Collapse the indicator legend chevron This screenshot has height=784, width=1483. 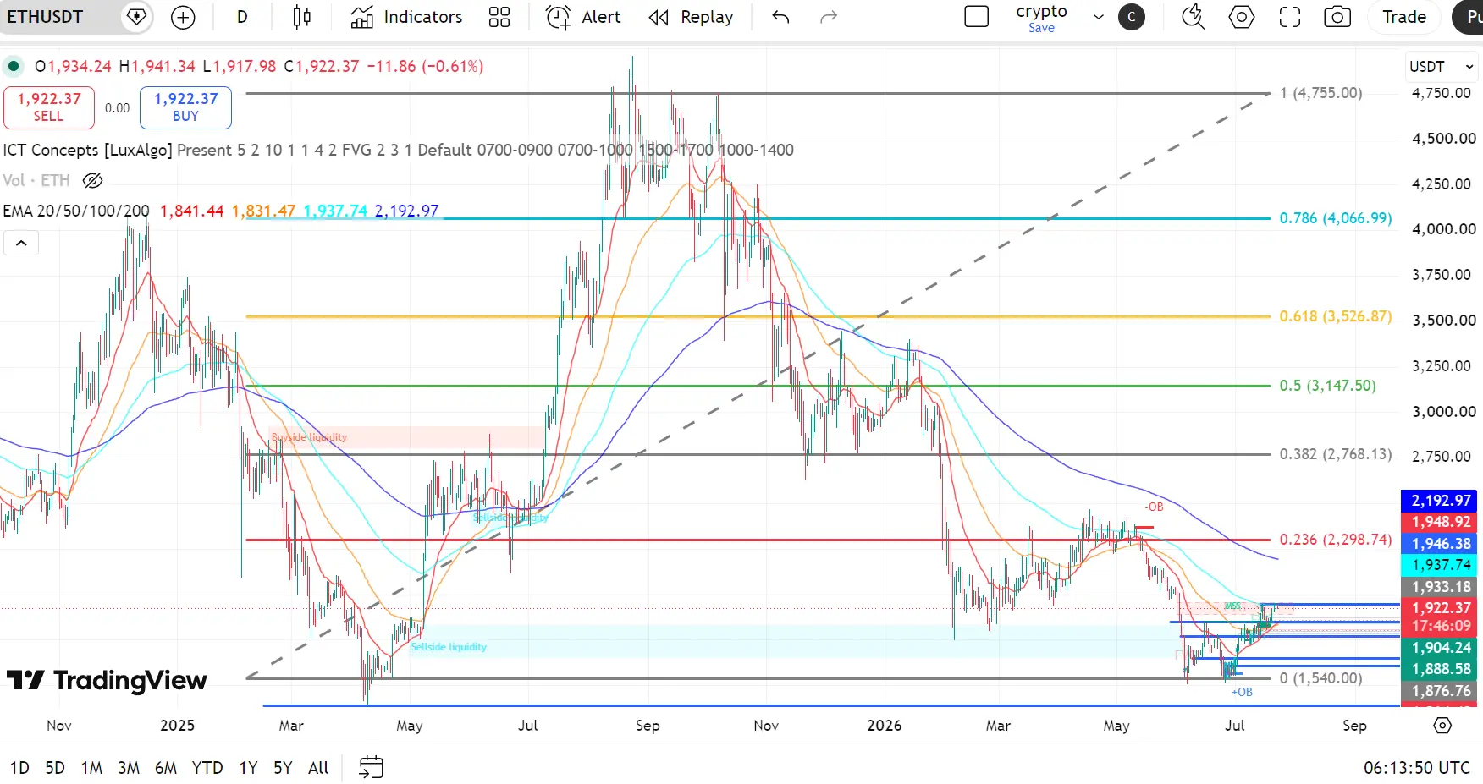click(x=21, y=244)
